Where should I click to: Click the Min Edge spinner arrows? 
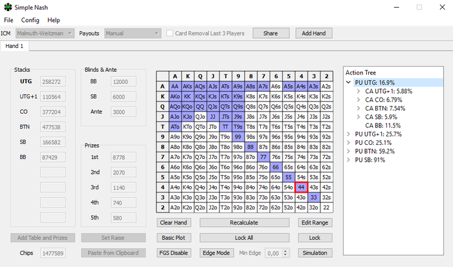click(x=284, y=253)
